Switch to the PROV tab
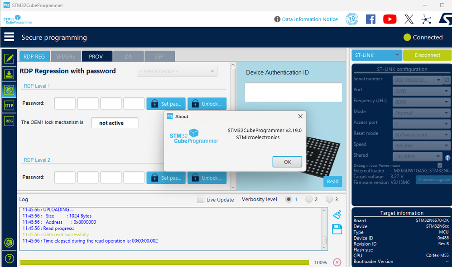The width and height of the screenshot is (452, 267). pyautogui.click(x=96, y=56)
